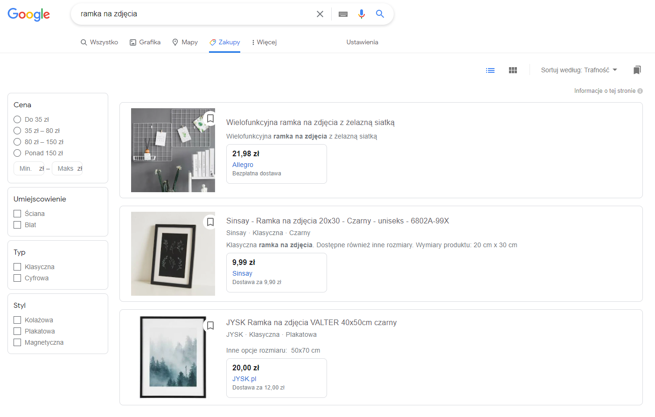Switch to grid view icon
This screenshot has height=417, width=655.
(x=513, y=70)
